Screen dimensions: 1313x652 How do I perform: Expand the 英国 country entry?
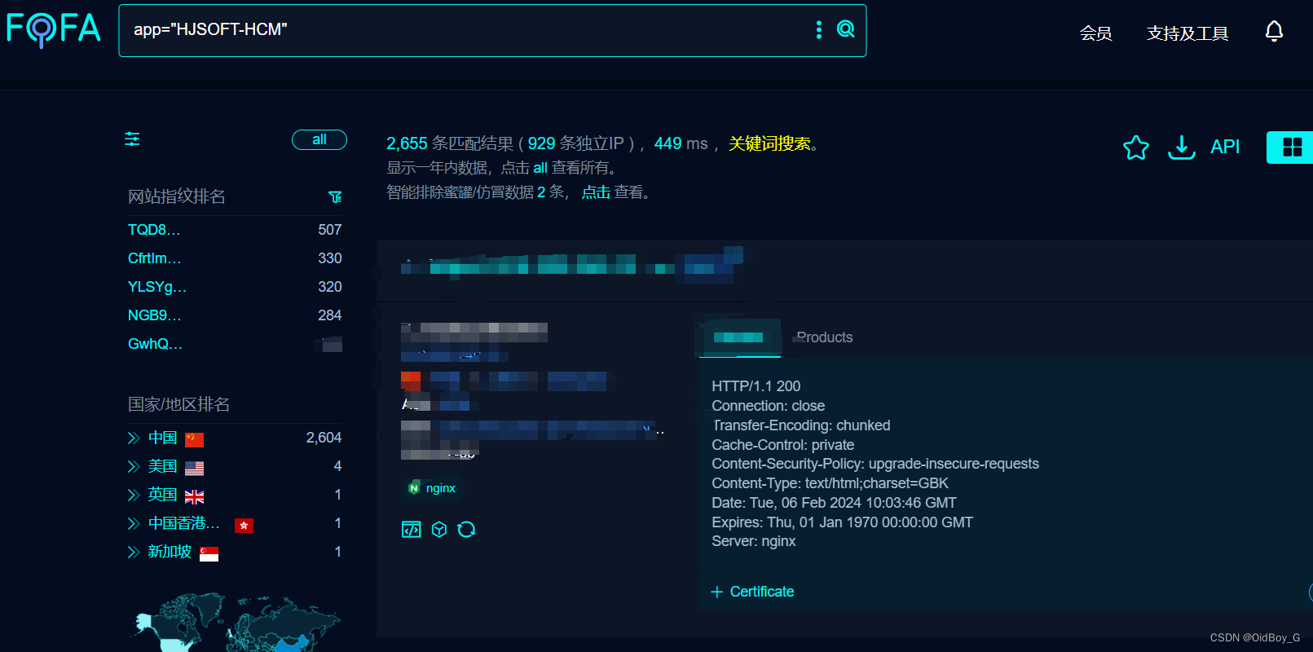click(x=134, y=496)
